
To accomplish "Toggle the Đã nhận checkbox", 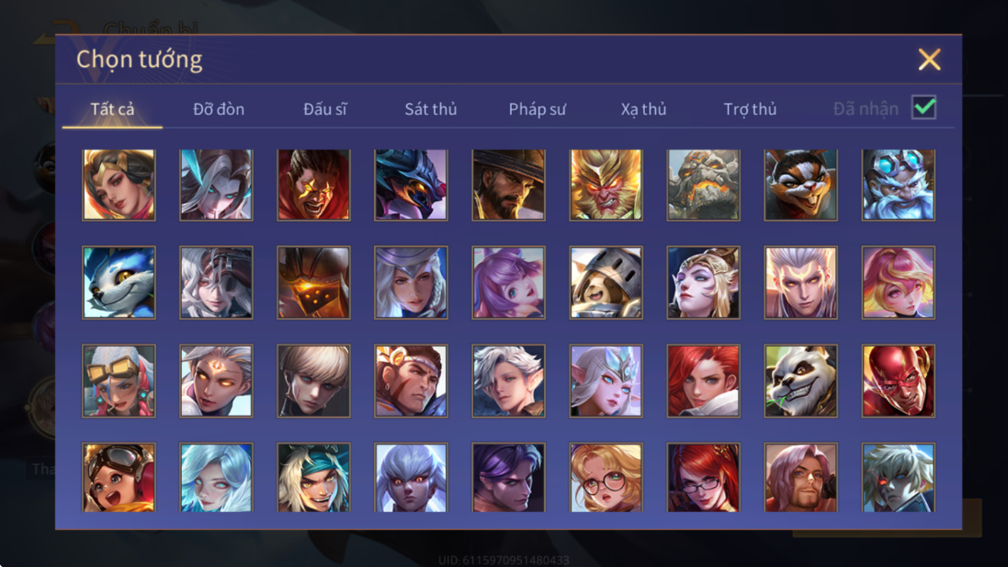I will tap(923, 107).
